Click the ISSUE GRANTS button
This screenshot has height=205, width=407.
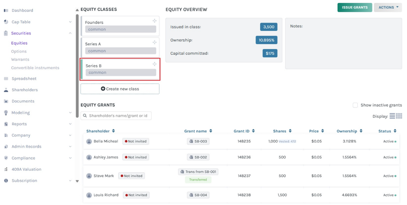pos(355,7)
